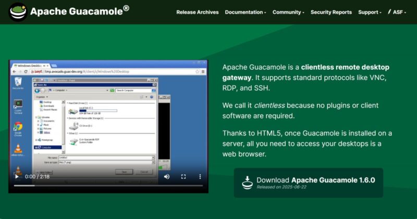Viewport: 417px width, 219px height.
Task: Play the demo video
Action: (17, 177)
